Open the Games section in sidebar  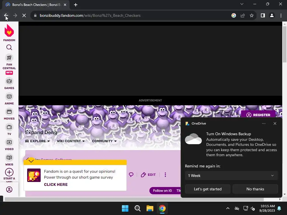coord(9,84)
